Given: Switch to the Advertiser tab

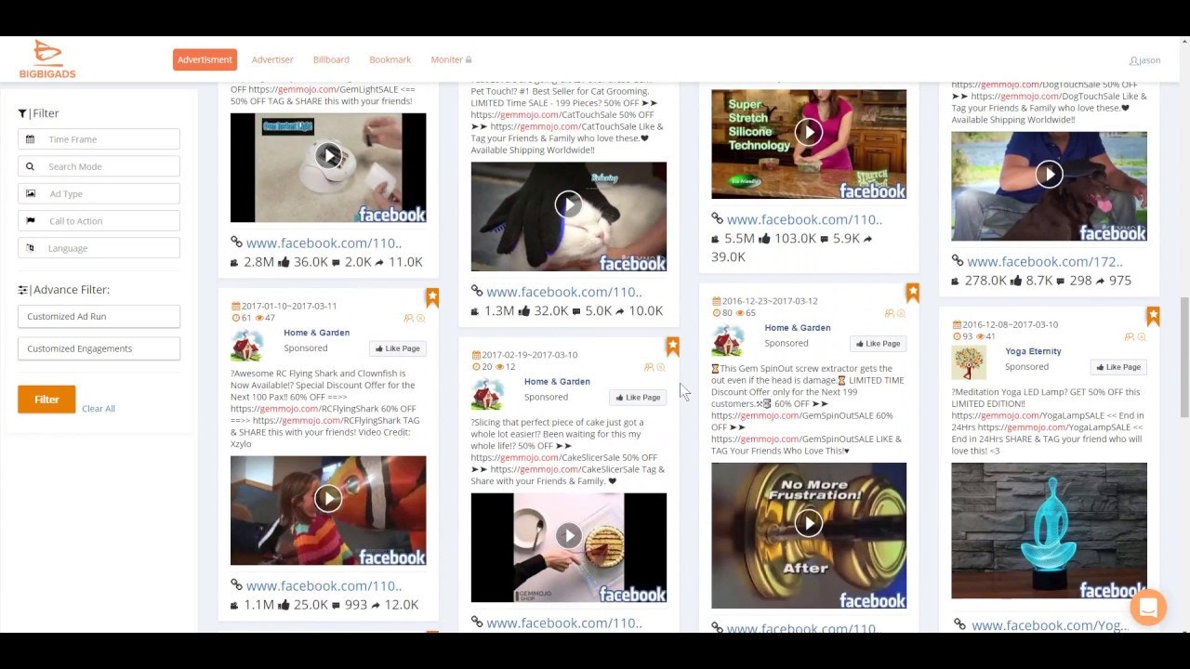Looking at the screenshot, I should [272, 59].
